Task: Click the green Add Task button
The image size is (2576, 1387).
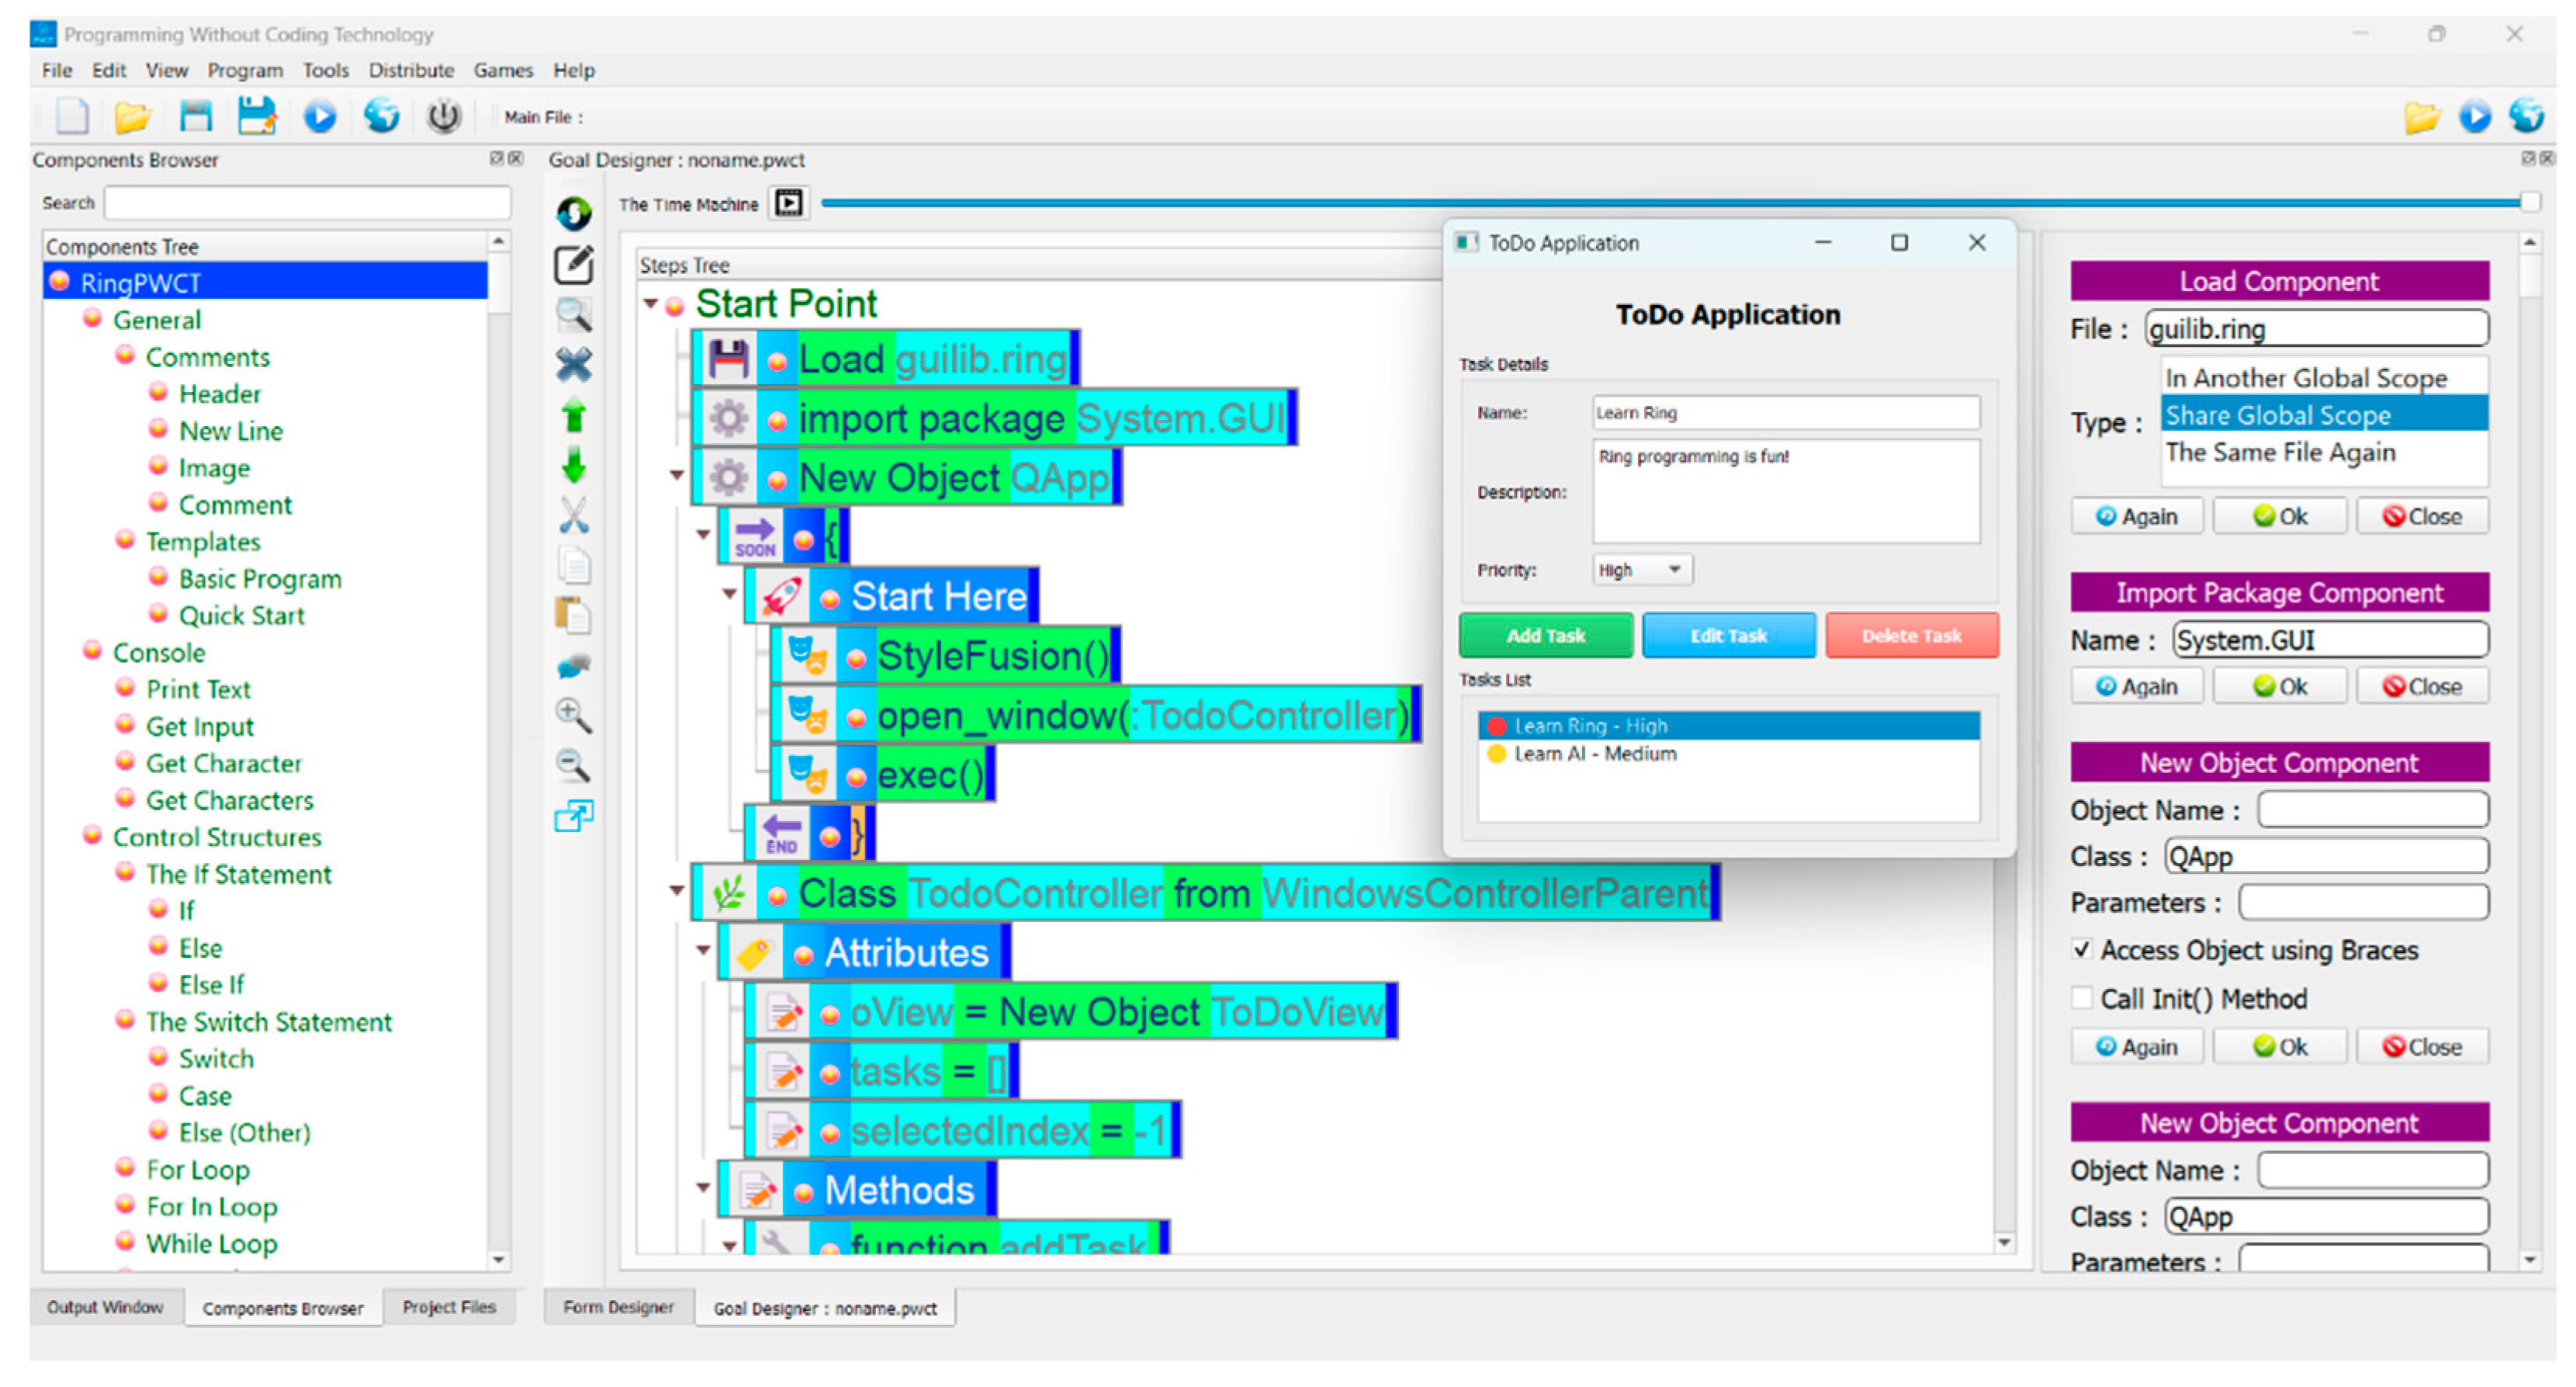Action: [1545, 636]
